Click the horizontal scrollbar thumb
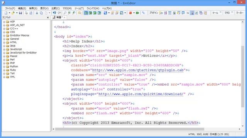The height and width of the screenshot is (138, 247). pyautogui.click(x=130, y=129)
